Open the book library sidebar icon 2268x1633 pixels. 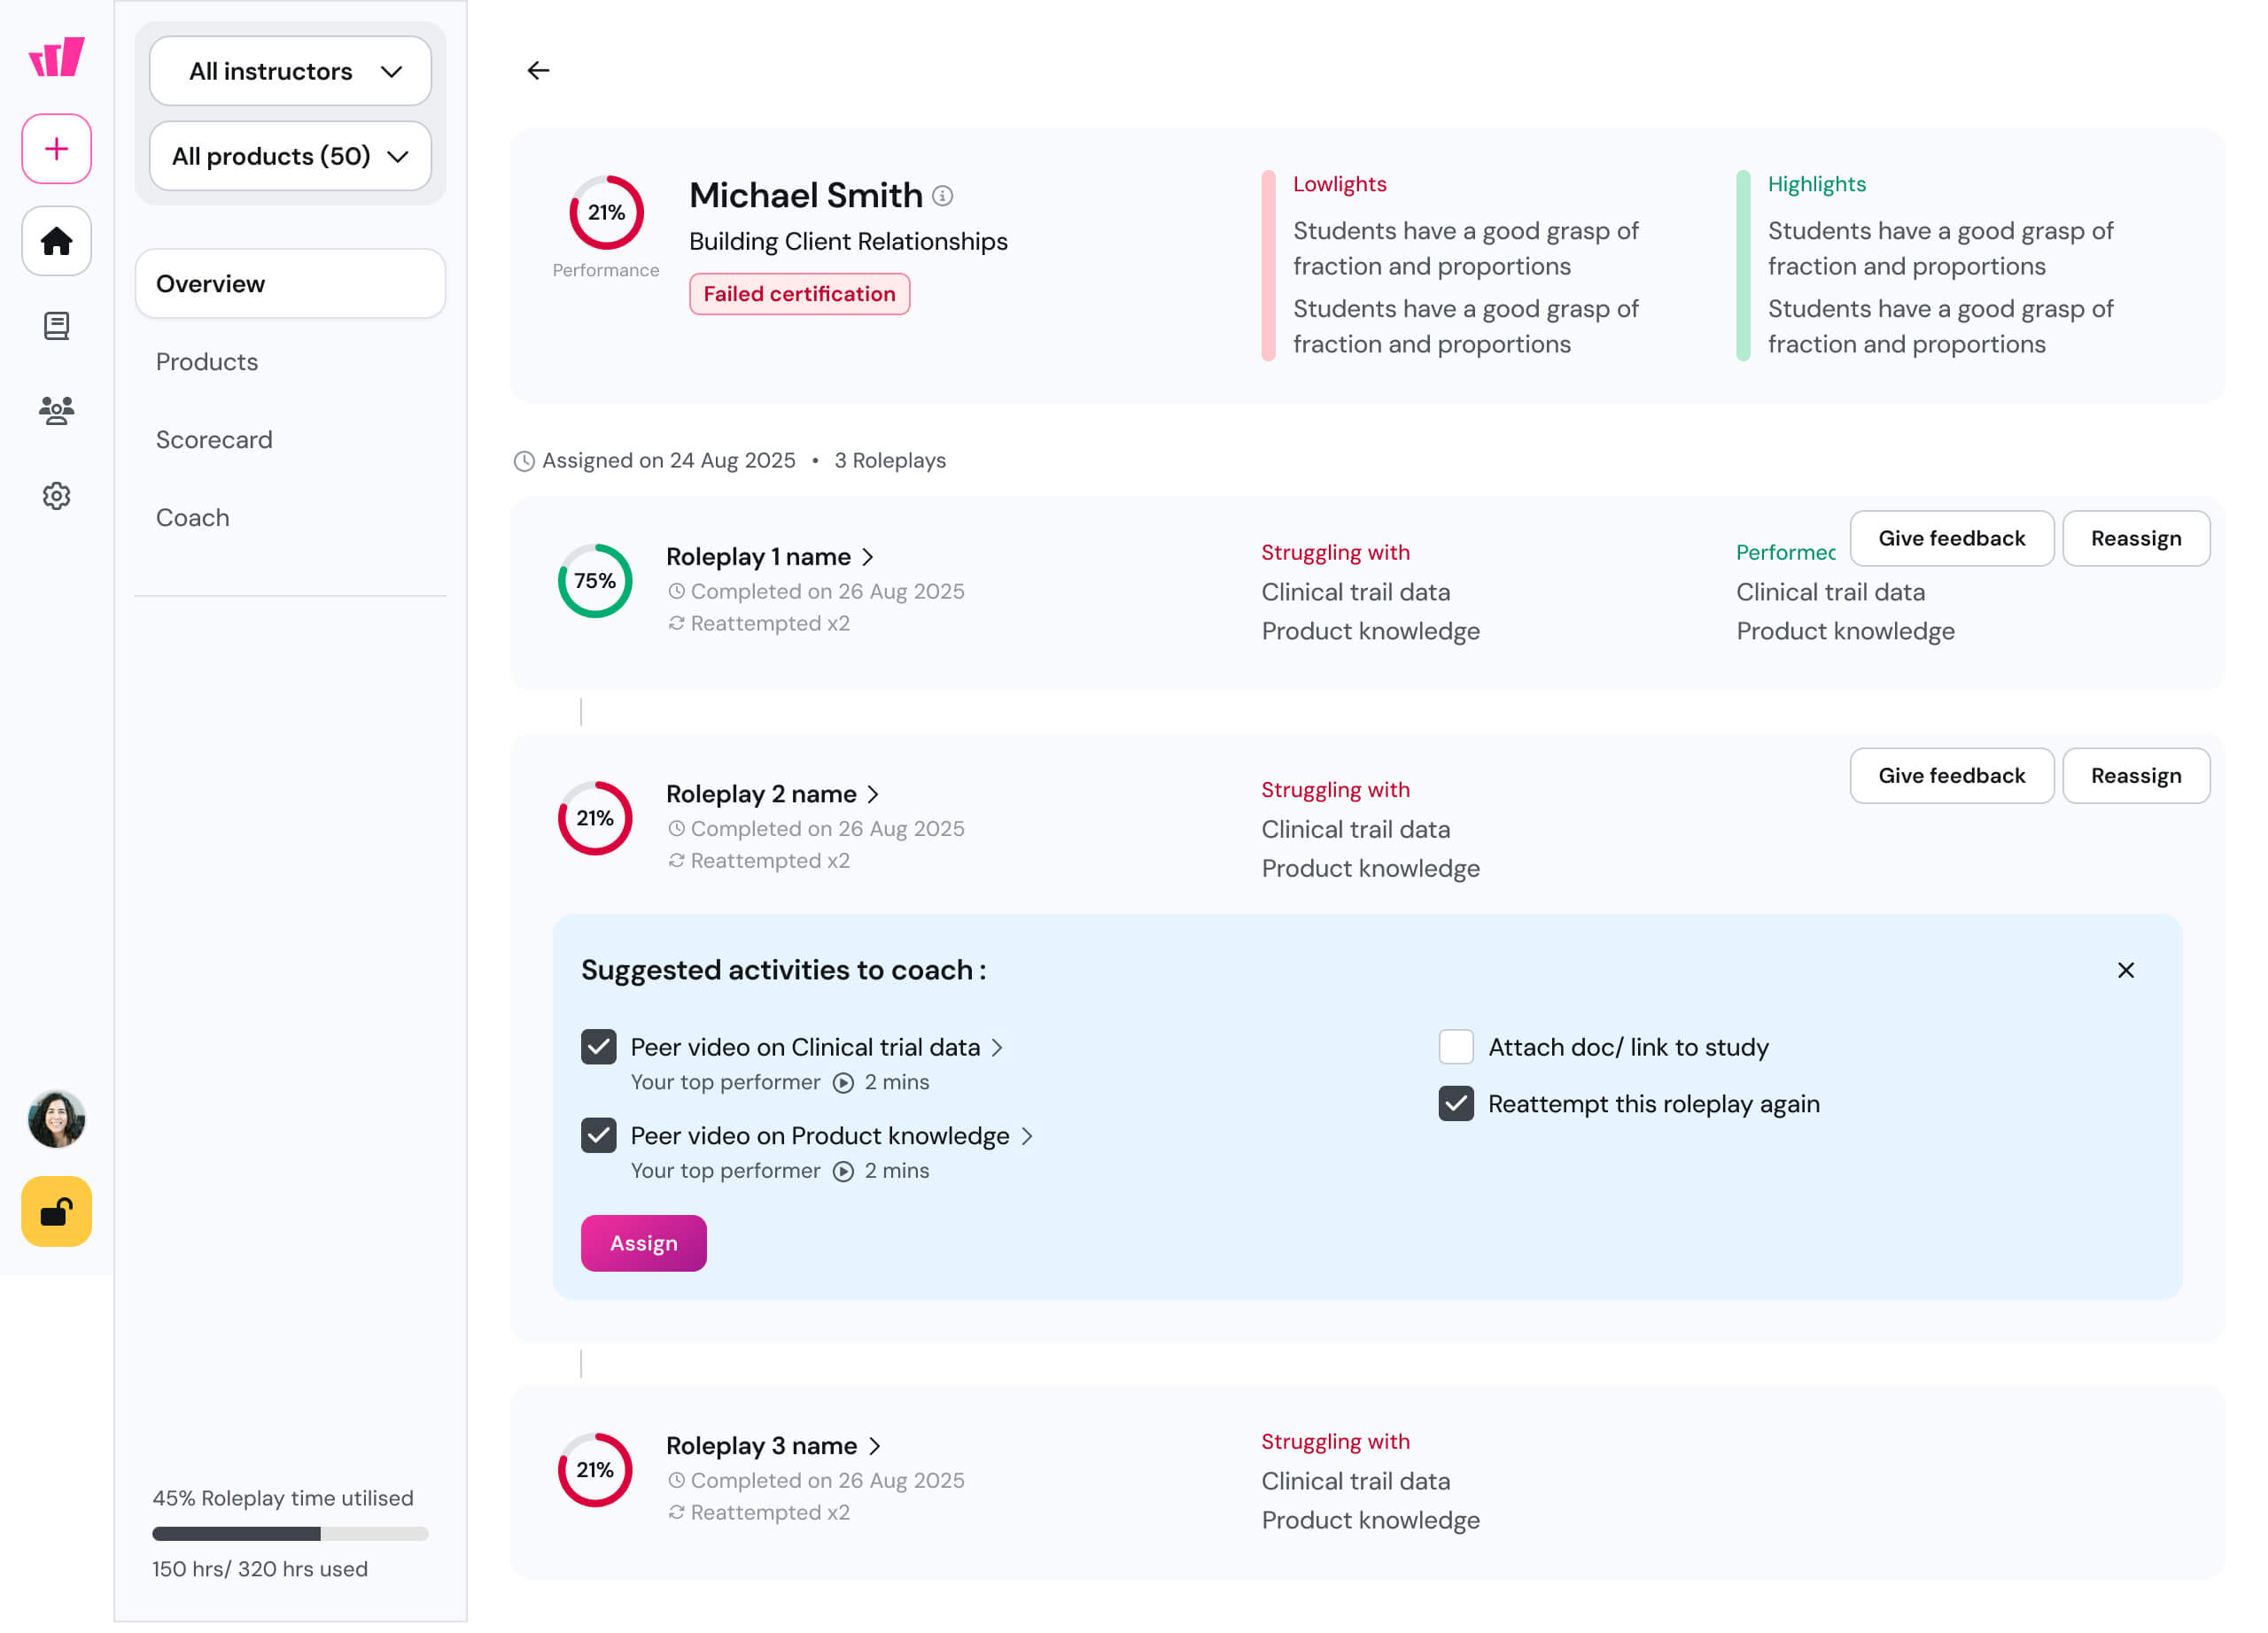[57, 326]
